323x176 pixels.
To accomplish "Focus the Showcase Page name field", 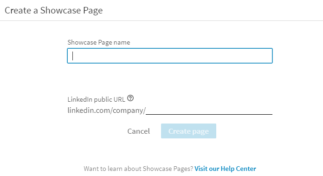I will pyautogui.click(x=170, y=56).
